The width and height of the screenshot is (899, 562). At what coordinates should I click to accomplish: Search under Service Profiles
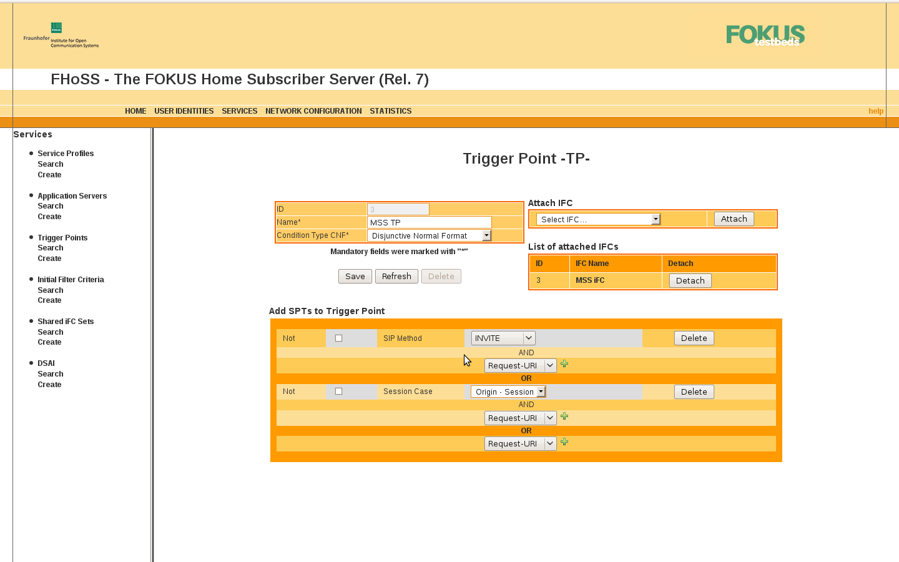51,164
